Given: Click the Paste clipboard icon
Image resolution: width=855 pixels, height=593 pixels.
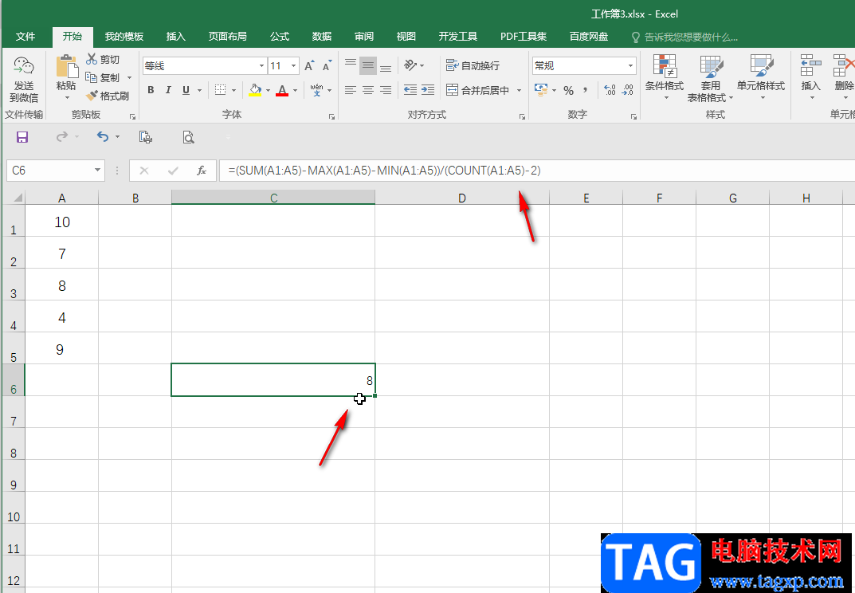Looking at the screenshot, I should pos(66,66).
